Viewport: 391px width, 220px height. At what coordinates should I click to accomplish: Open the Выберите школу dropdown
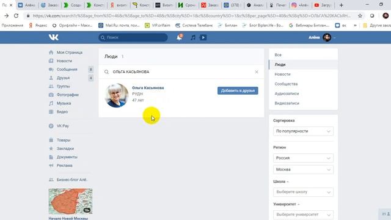click(x=303, y=192)
